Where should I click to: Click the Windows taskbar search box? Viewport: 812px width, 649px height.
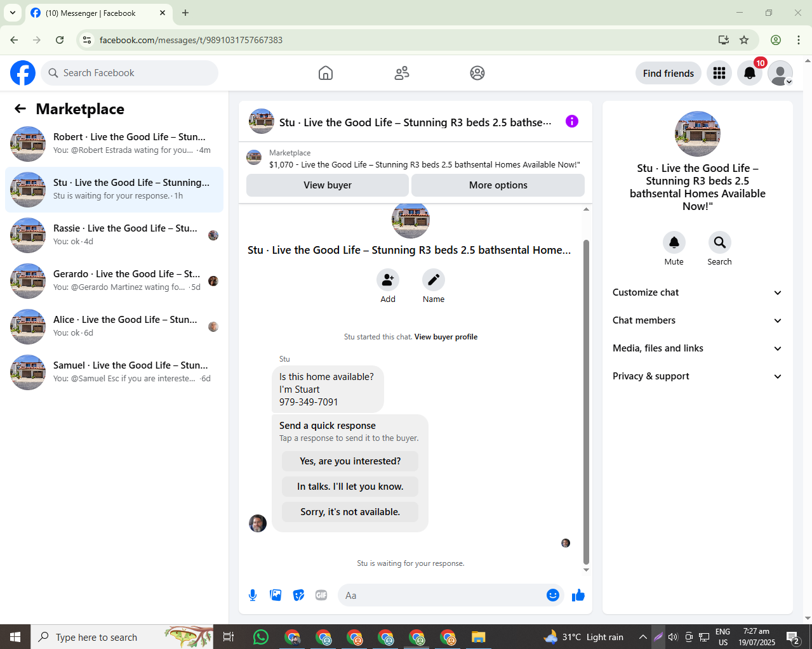coord(122,637)
